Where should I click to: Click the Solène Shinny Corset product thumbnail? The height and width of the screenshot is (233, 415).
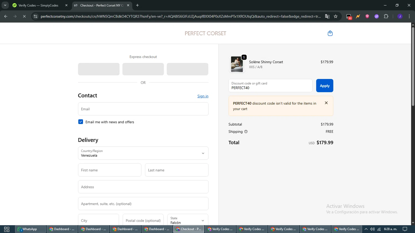[237, 64]
